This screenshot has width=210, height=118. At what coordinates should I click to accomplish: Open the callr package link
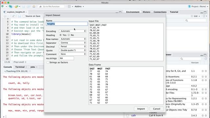click(x=134, y=115)
